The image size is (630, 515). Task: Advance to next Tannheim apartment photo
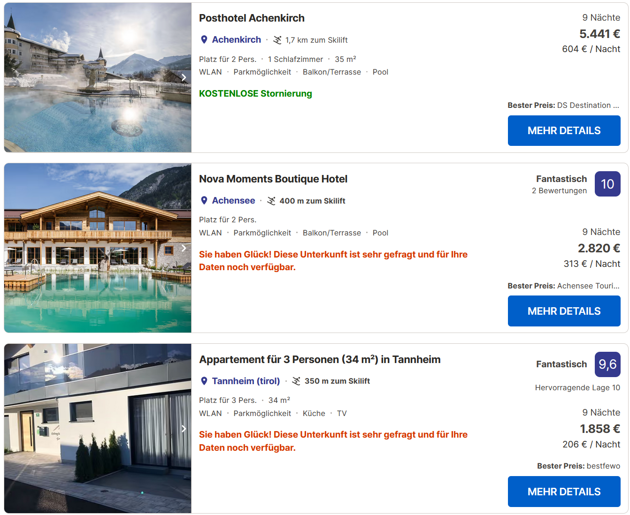tap(184, 428)
